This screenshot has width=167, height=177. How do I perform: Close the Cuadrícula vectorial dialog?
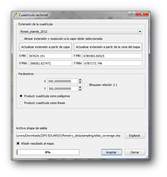(142, 14)
